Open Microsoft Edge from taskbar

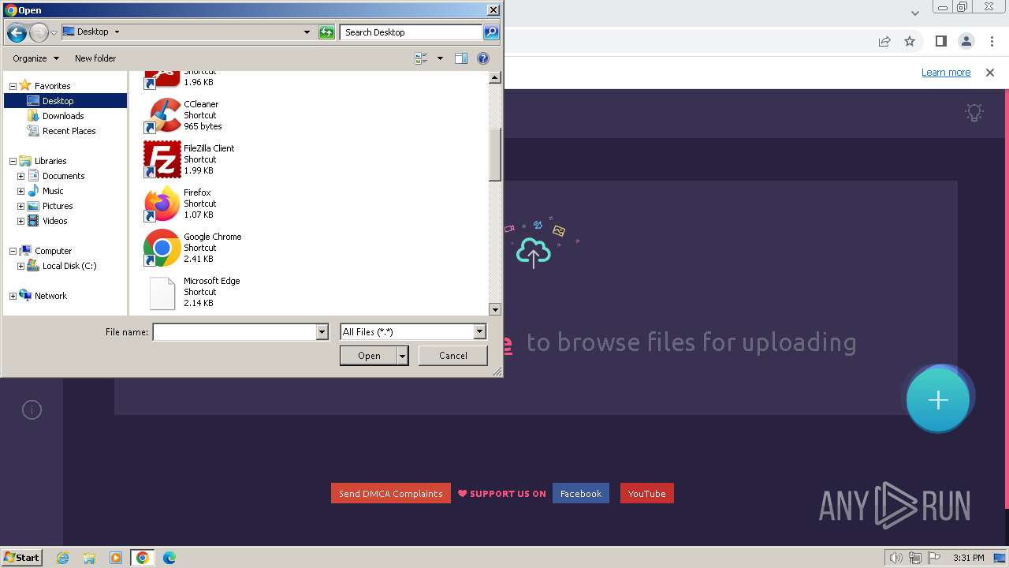[169, 558]
